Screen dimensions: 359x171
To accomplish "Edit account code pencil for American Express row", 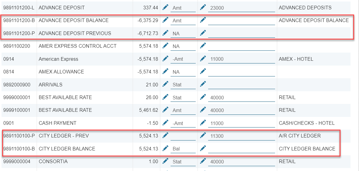I will click(x=203, y=59).
